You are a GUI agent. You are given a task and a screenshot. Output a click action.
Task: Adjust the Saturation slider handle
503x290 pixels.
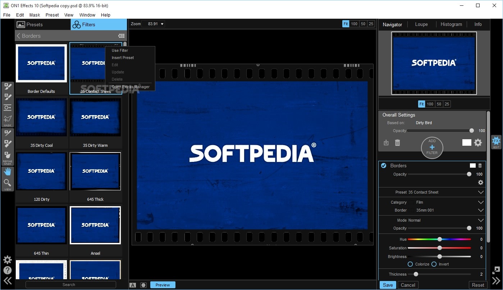(x=439, y=248)
